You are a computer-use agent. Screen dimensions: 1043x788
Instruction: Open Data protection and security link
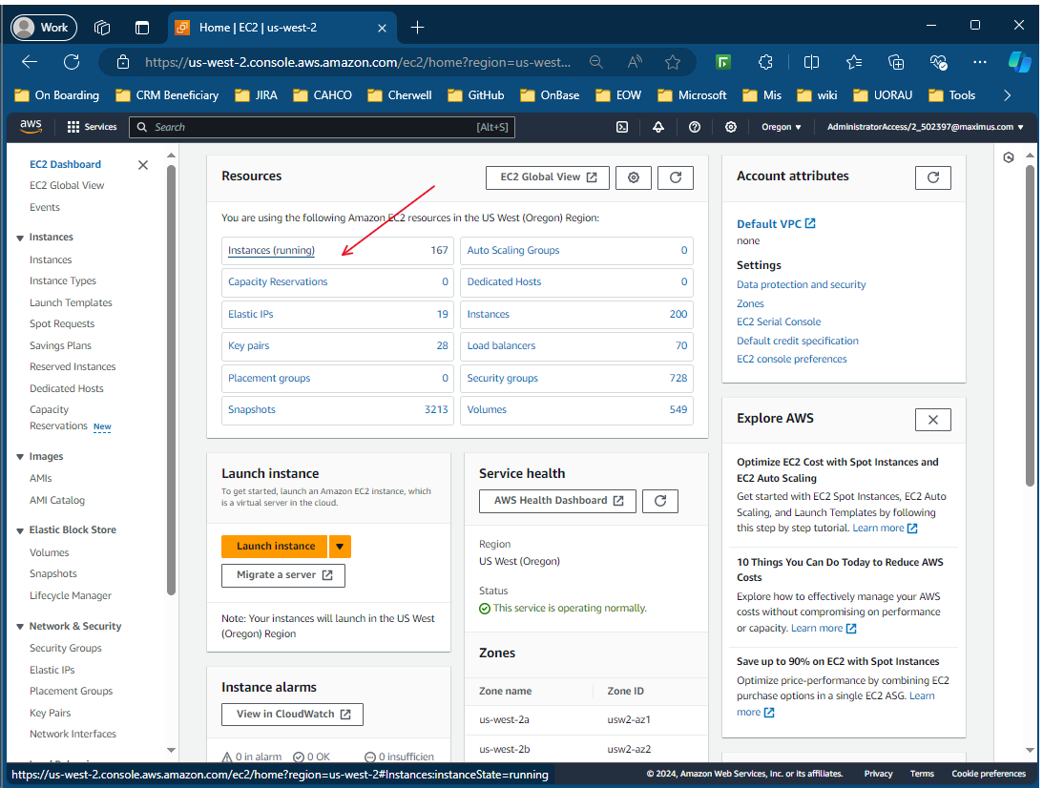801,284
